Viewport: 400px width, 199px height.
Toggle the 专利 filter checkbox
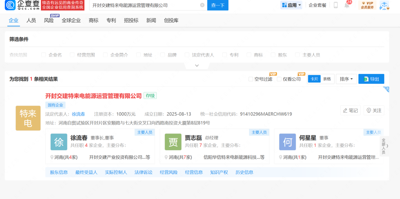pyautogui.click(x=225, y=55)
